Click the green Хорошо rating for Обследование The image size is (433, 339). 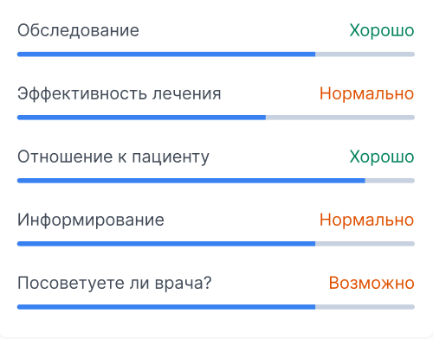(382, 30)
